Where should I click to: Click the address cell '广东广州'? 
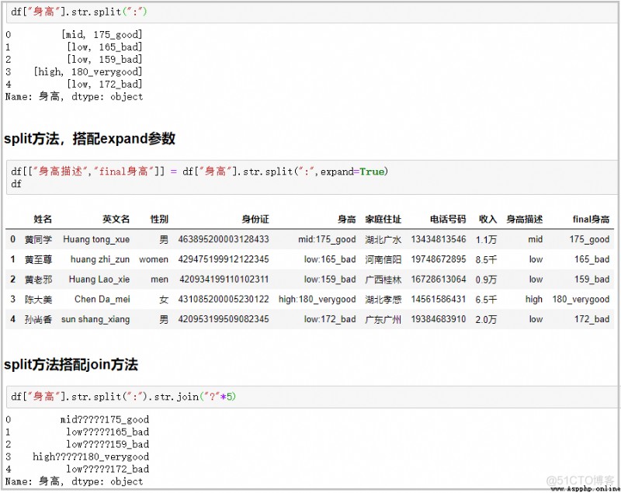pos(383,319)
